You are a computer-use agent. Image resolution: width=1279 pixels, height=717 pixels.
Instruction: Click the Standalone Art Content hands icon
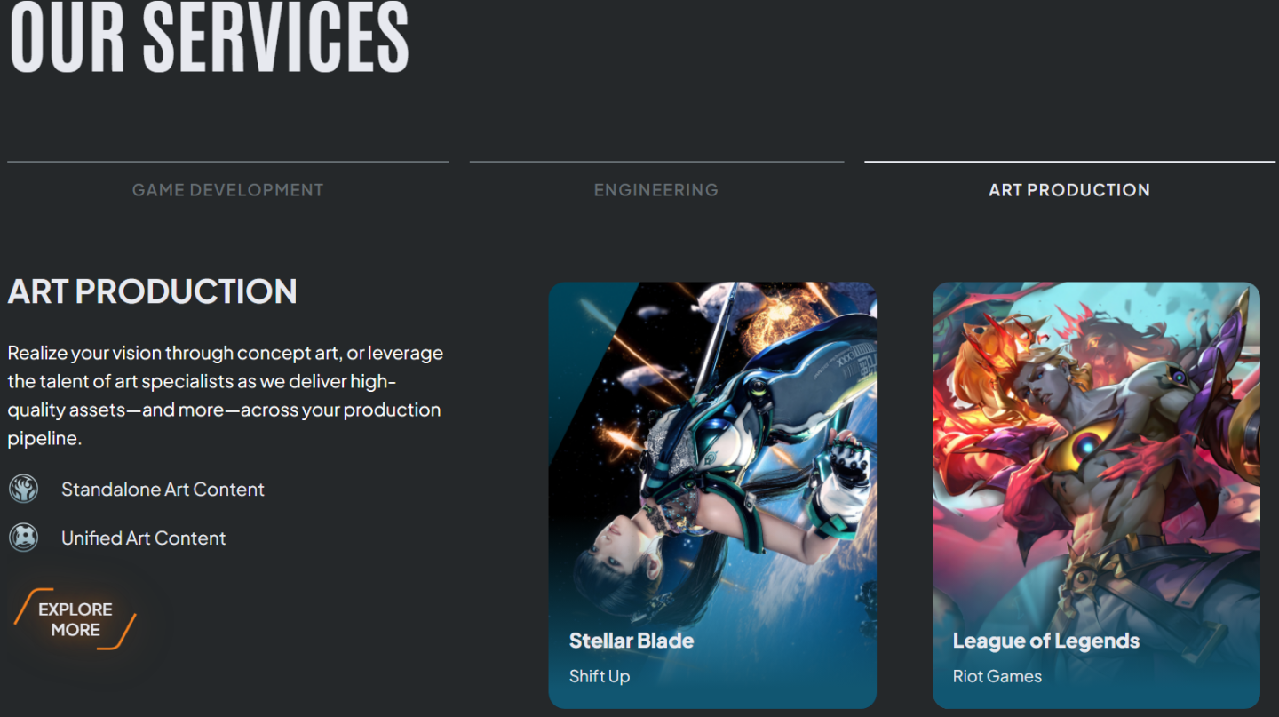click(23, 489)
